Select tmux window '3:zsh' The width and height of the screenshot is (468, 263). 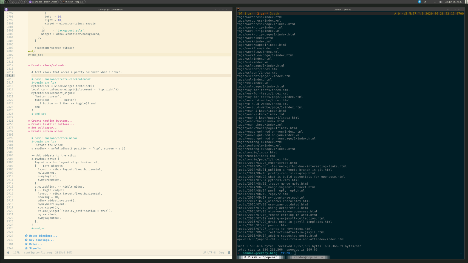click(274, 13)
